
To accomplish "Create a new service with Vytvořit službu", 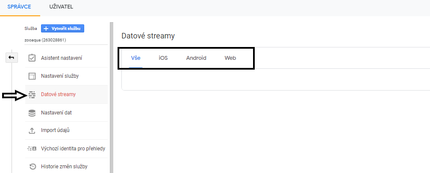I will click(x=62, y=29).
